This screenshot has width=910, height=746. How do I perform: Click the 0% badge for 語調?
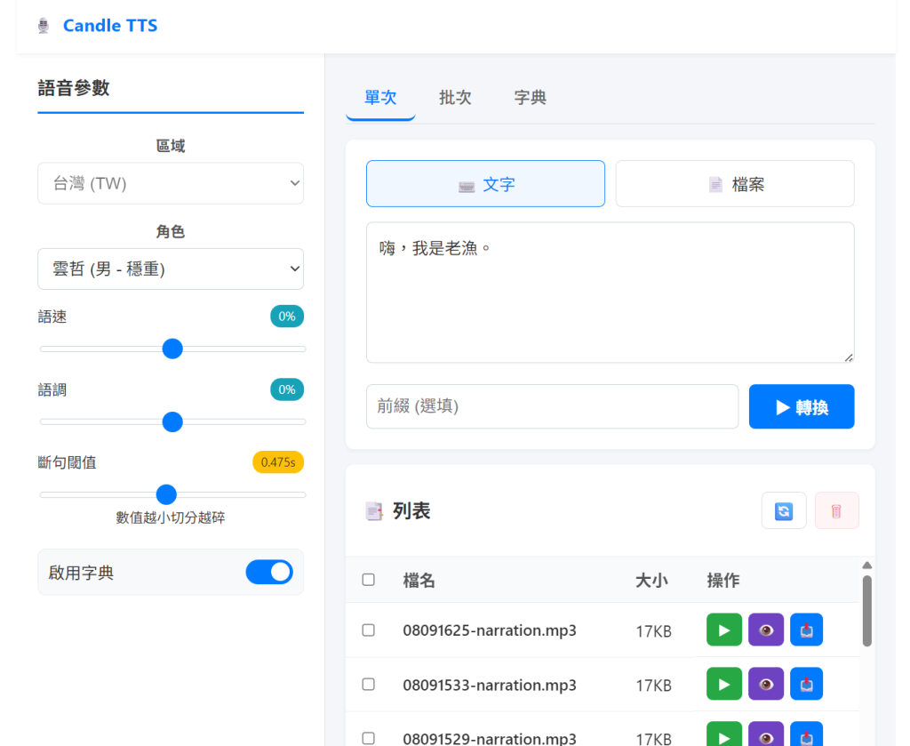(287, 389)
